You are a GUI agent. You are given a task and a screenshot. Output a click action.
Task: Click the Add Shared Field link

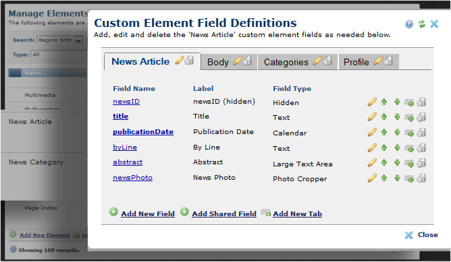click(x=224, y=214)
